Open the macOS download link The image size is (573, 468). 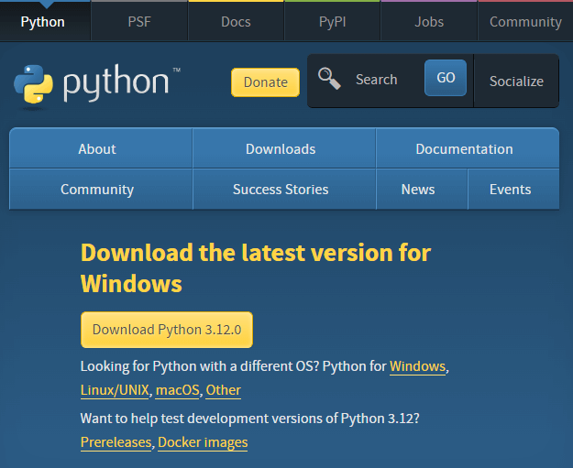[177, 390]
